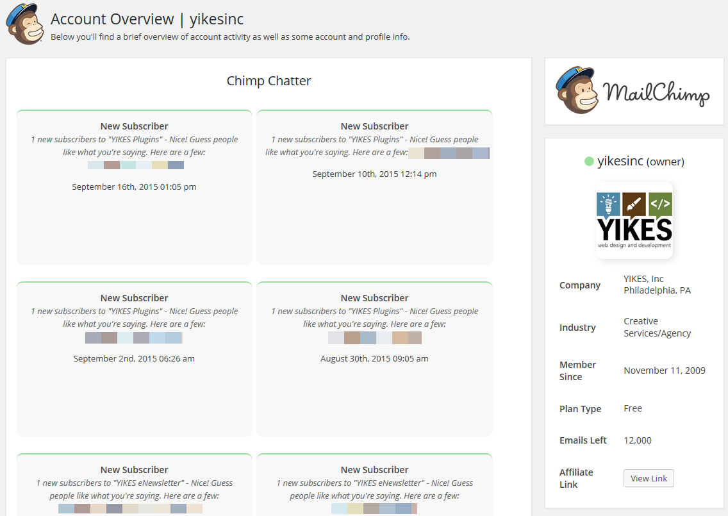
Task: Click the account overview description text
Action: 230,37
